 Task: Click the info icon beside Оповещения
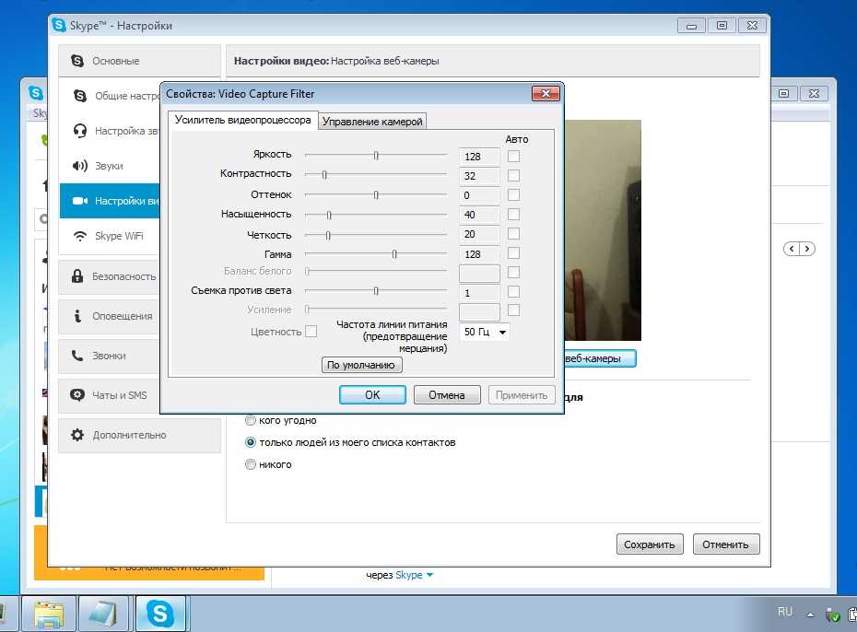(78, 316)
